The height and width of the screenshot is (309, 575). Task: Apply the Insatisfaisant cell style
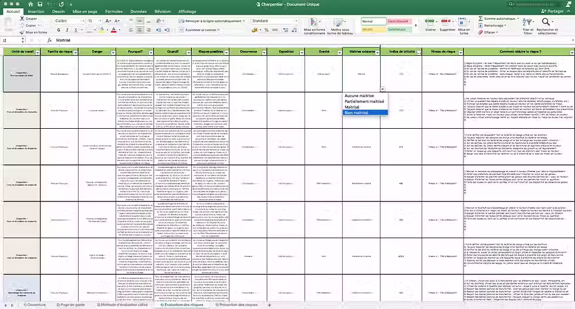400,21
